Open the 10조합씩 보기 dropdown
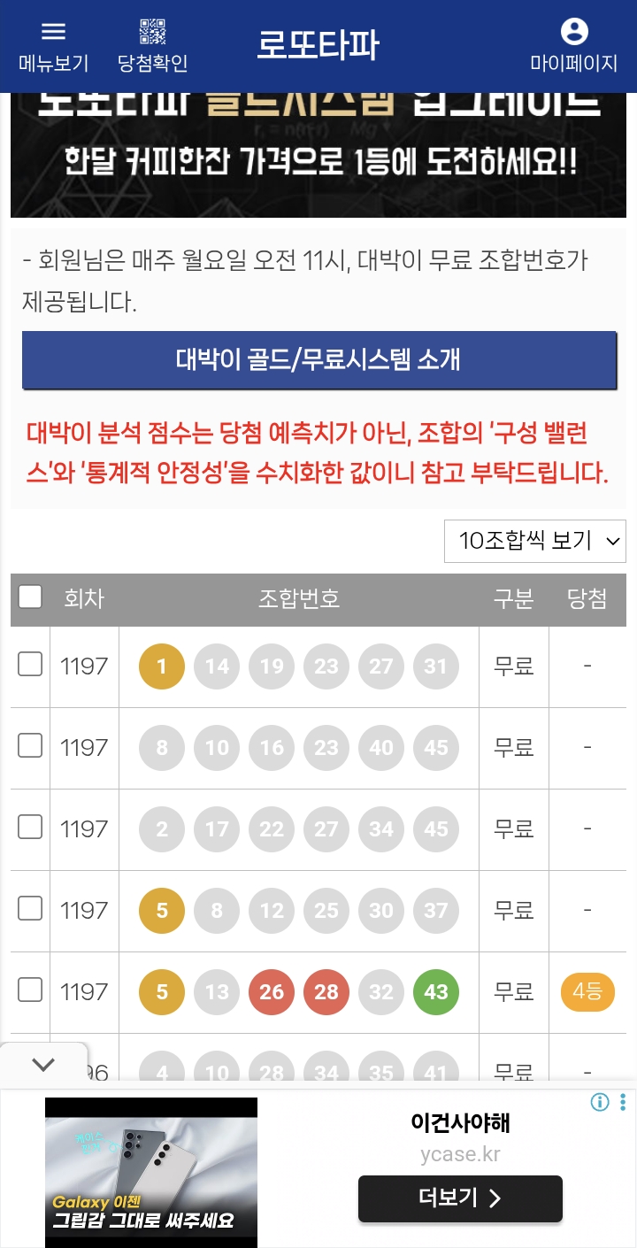The height and width of the screenshot is (1248, 637). pos(535,542)
